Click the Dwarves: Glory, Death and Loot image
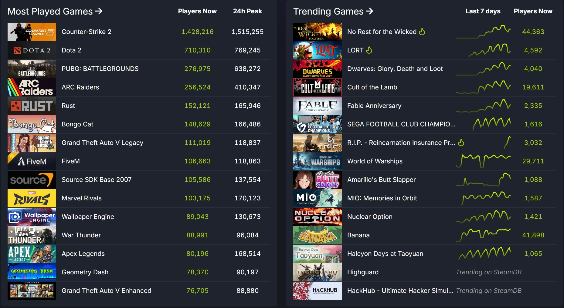 [318, 69]
